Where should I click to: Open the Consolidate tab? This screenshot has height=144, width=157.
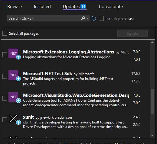111,7
